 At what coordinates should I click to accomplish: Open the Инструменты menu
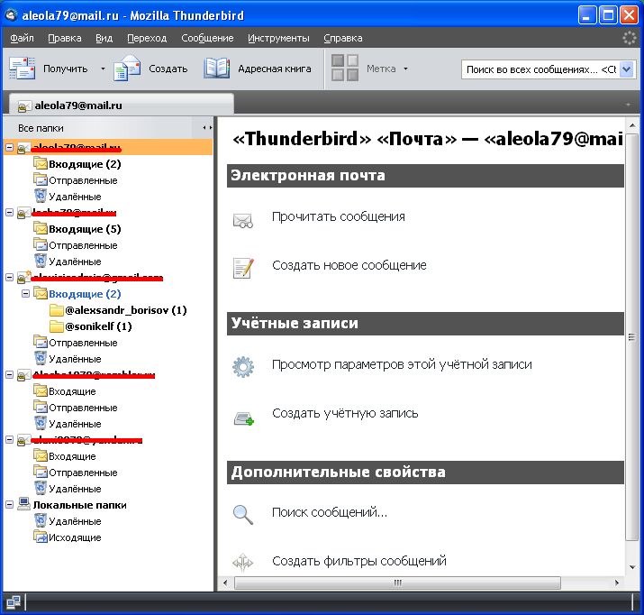pyautogui.click(x=278, y=38)
